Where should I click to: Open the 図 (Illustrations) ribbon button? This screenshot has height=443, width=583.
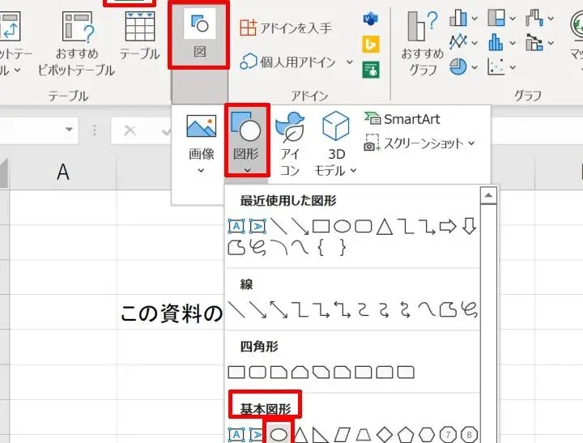pyautogui.click(x=200, y=35)
